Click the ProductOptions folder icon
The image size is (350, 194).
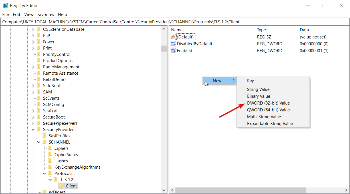[x=39, y=60]
